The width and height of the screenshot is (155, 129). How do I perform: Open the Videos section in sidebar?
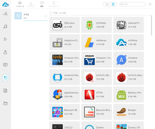pyautogui.click(x=5, y=39)
